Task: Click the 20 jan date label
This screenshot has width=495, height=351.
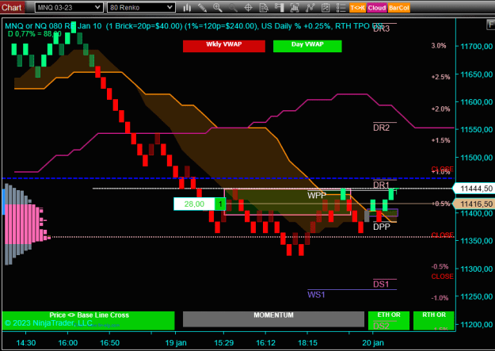Action: coord(373,343)
